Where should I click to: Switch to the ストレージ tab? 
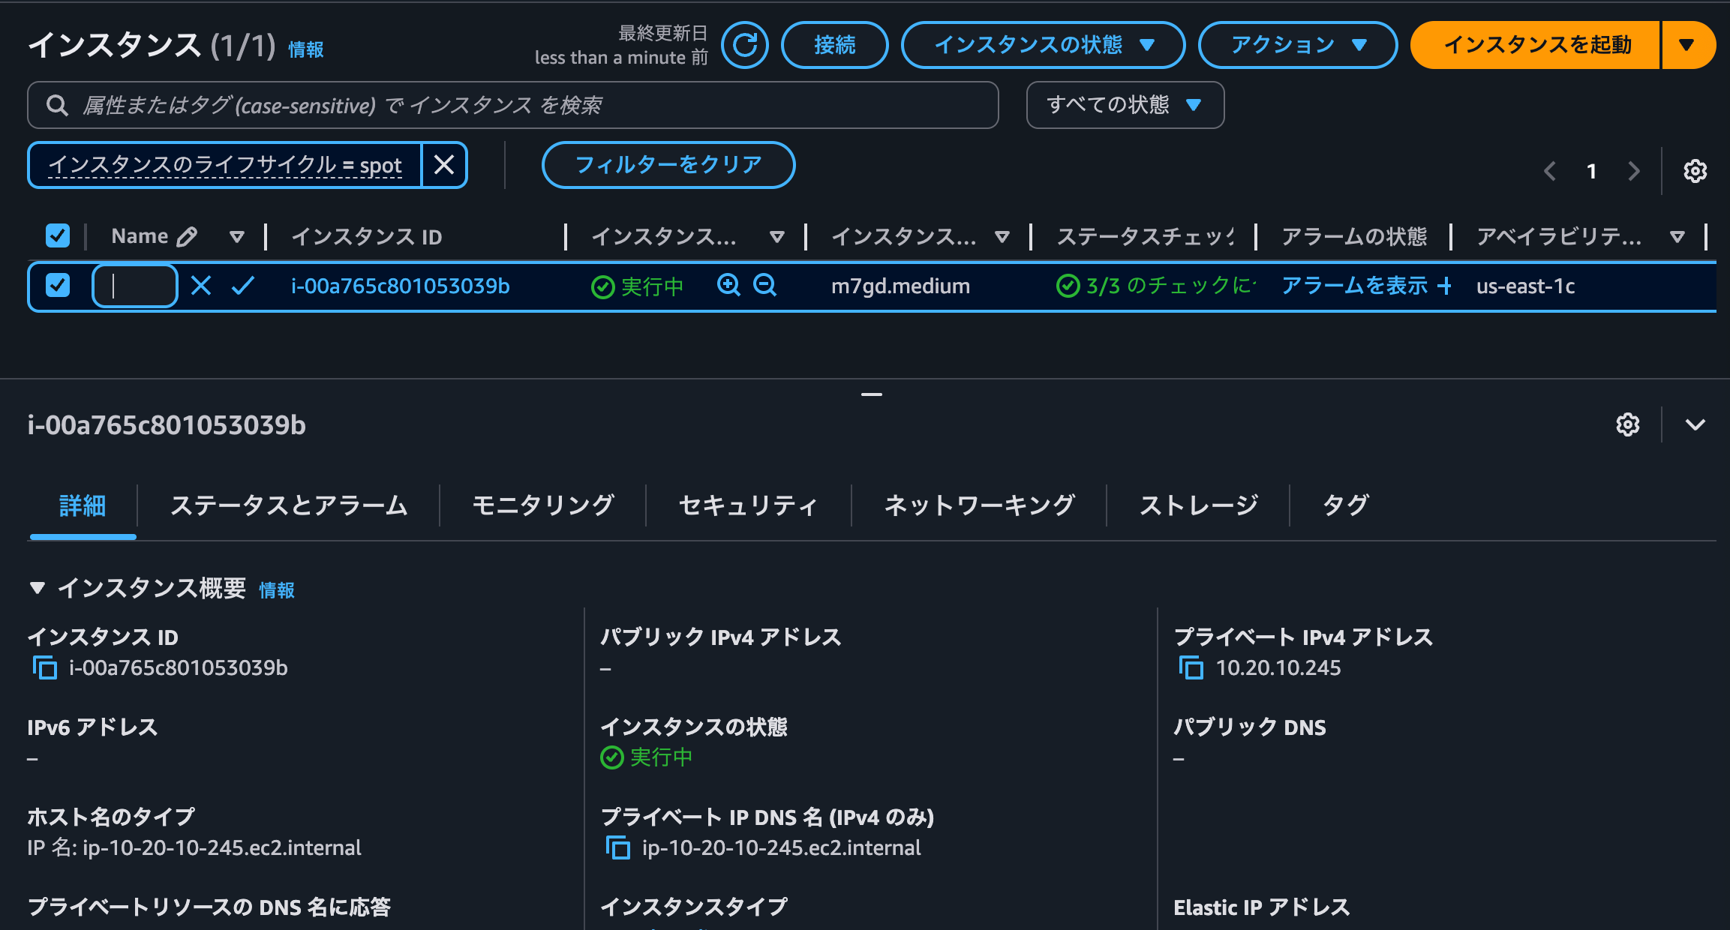click(1198, 505)
